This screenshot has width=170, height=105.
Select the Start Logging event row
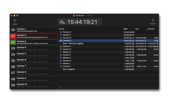109,69
